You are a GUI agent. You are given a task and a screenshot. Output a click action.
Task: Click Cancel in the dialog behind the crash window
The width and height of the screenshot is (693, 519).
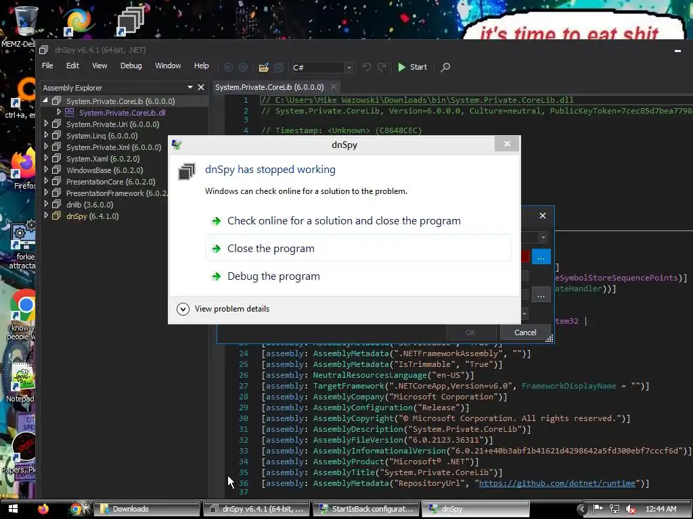coord(525,332)
